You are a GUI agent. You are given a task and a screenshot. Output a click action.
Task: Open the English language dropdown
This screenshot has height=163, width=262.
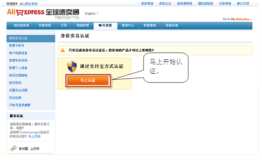click(91, 14)
